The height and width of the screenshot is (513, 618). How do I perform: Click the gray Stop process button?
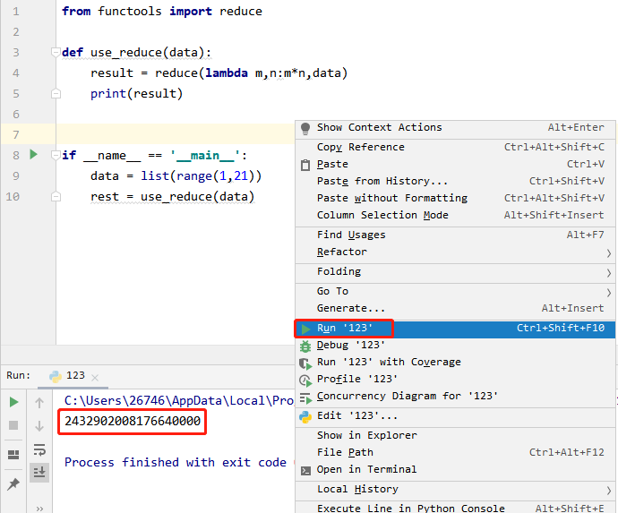point(13,426)
